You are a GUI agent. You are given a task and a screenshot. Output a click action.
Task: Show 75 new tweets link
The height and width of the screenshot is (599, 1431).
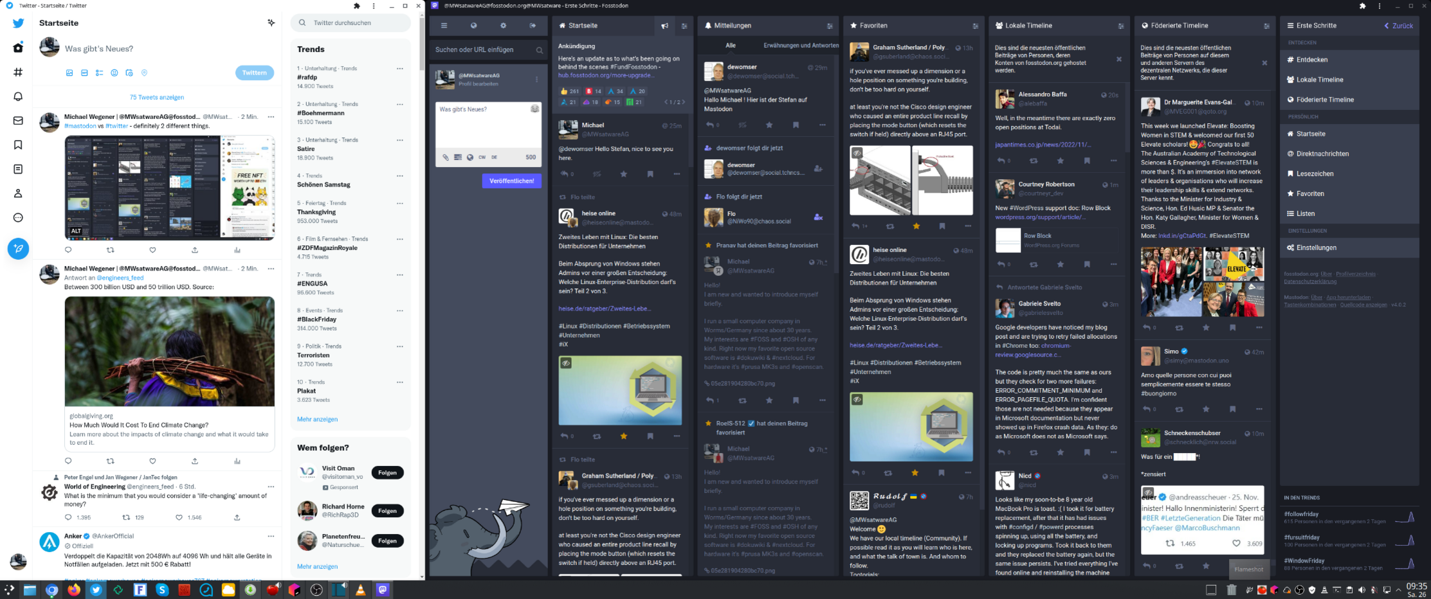pyautogui.click(x=157, y=97)
